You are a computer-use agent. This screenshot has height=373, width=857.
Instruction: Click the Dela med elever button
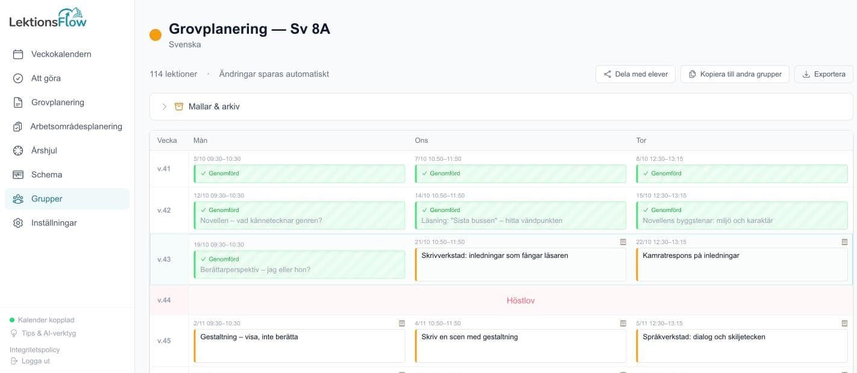pos(635,74)
